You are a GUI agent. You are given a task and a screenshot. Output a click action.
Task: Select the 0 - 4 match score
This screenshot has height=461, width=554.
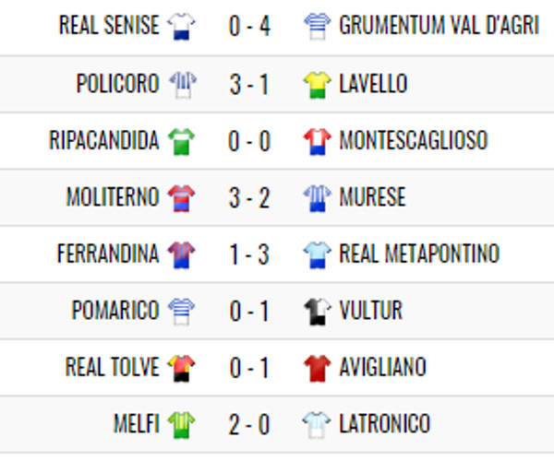coord(249,27)
